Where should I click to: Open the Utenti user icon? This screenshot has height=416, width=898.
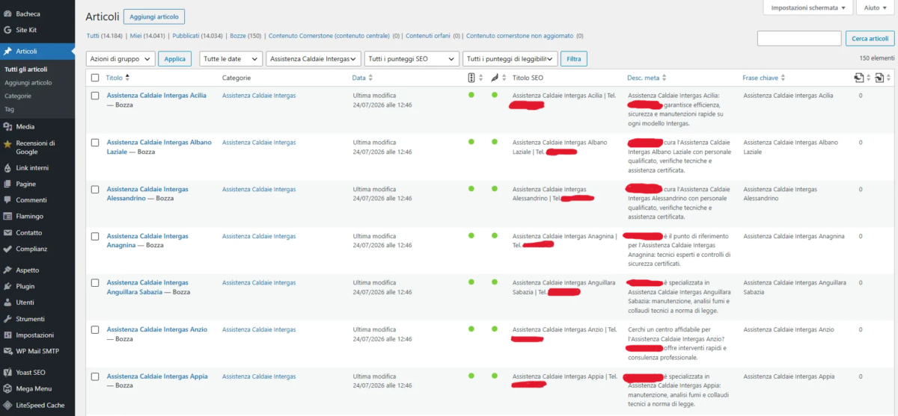point(7,302)
